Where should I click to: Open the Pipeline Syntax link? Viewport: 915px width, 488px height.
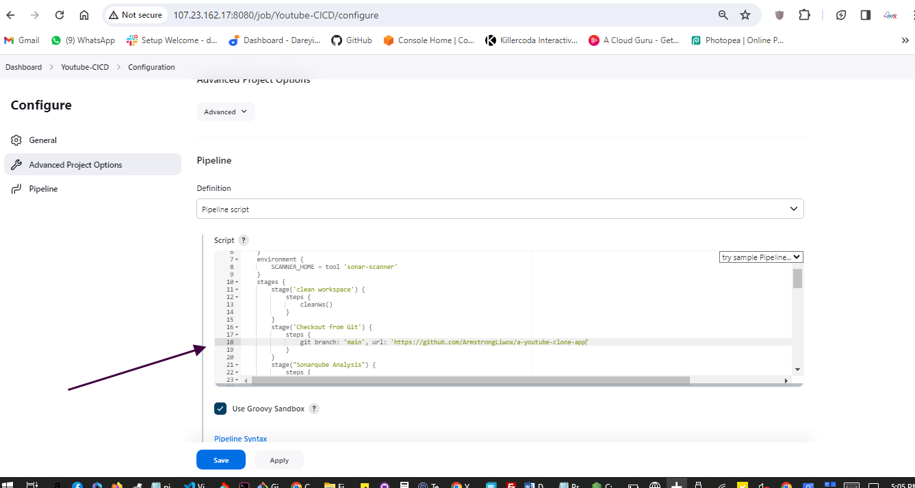(240, 439)
